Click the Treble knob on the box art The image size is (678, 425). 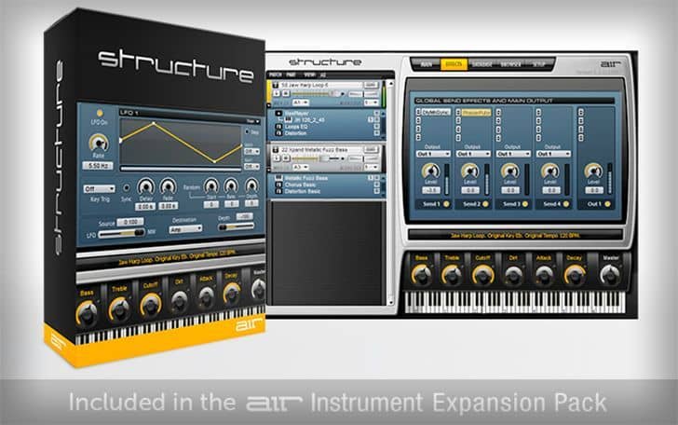pos(119,308)
